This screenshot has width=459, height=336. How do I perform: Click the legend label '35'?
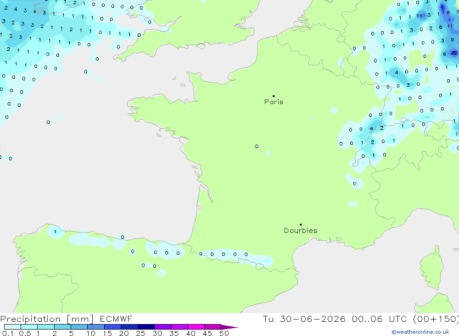(x=174, y=333)
